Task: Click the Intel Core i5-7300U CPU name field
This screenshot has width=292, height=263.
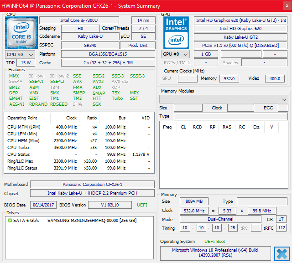Action: click(79, 20)
